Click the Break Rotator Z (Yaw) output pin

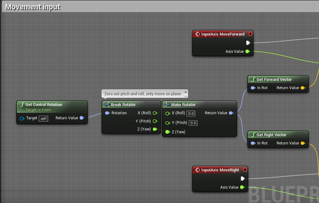pyautogui.click(x=155, y=129)
